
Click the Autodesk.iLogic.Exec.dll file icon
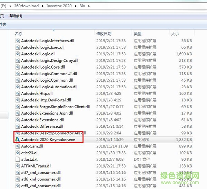click(18, 47)
